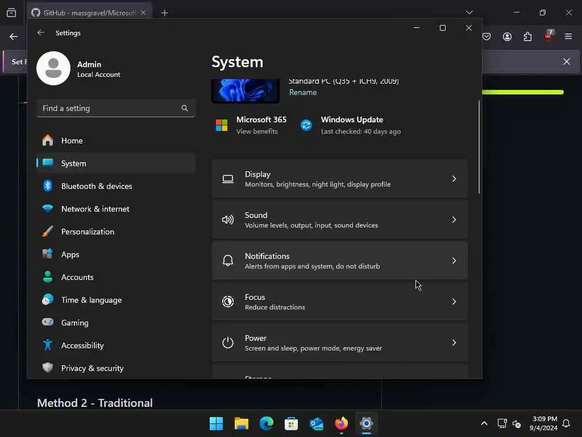Click inside Find a setting field
The image size is (582, 437).
coord(116,108)
